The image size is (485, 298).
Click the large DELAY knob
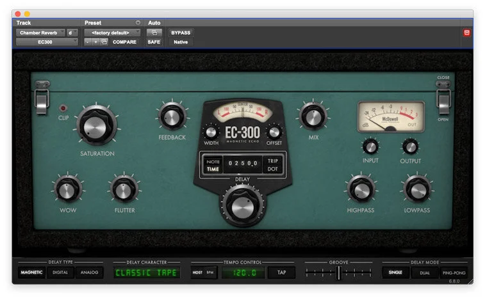(x=242, y=205)
